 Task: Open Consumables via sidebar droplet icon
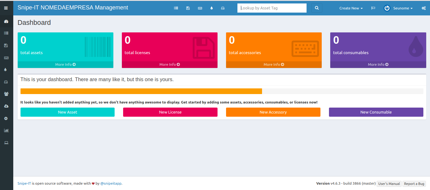[6, 70]
